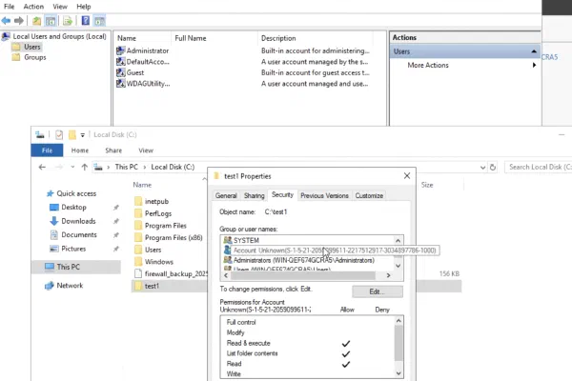The width and height of the screenshot is (572, 381).
Task: Open the Explorer Share ribbon tab
Action: [113, 150]
